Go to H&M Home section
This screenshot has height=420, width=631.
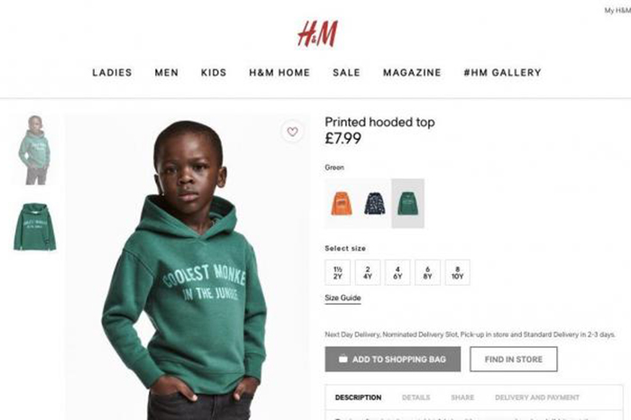(x=279, y=72)
